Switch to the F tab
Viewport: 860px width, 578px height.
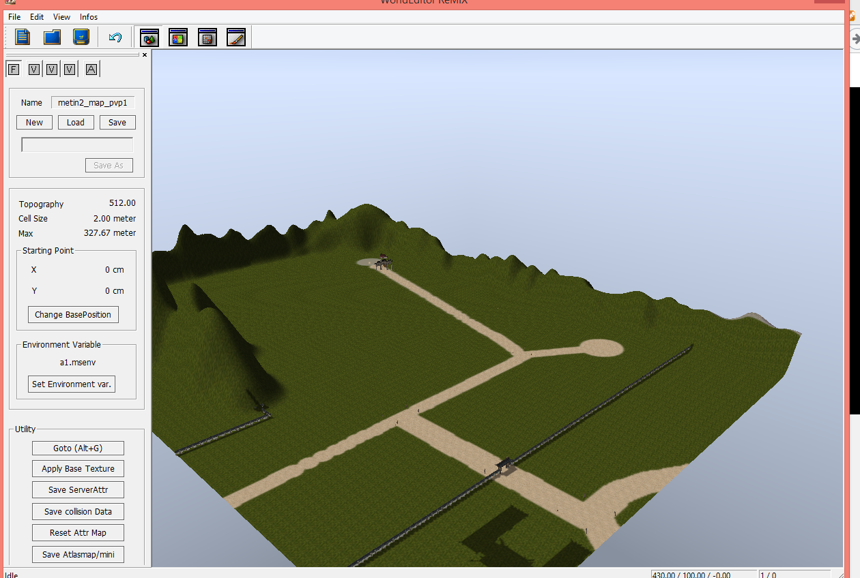coord(12,69)
